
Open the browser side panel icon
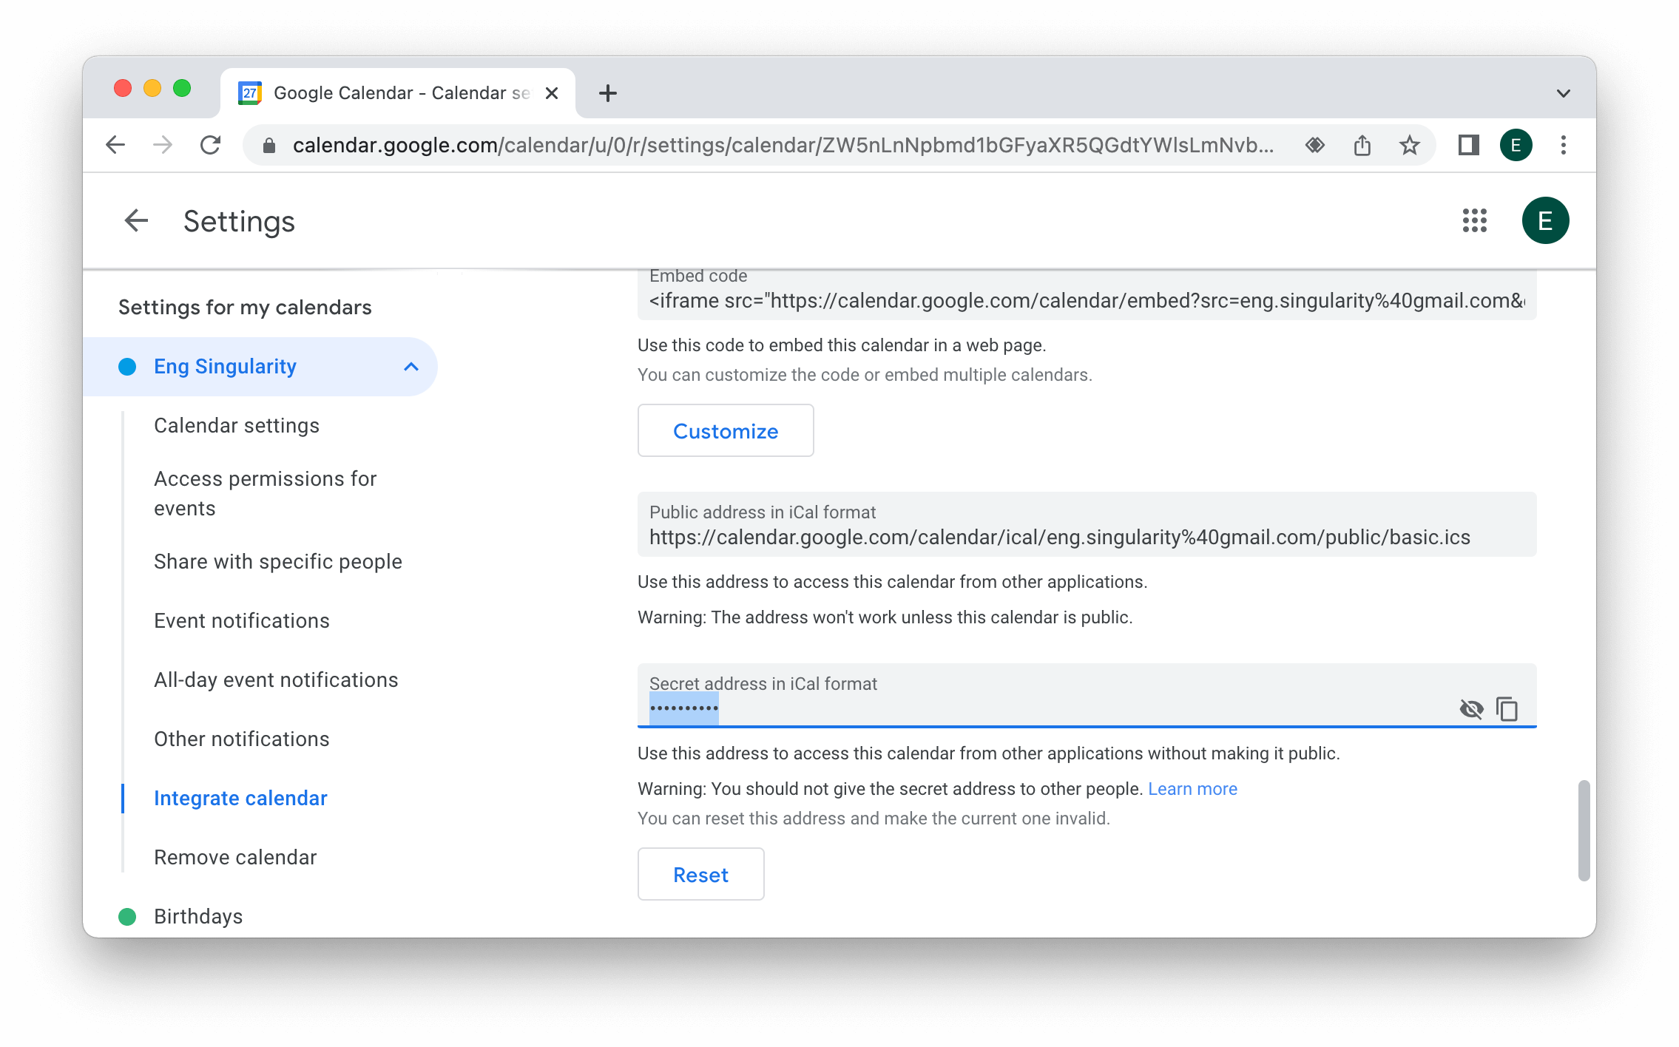[1469, 145]
